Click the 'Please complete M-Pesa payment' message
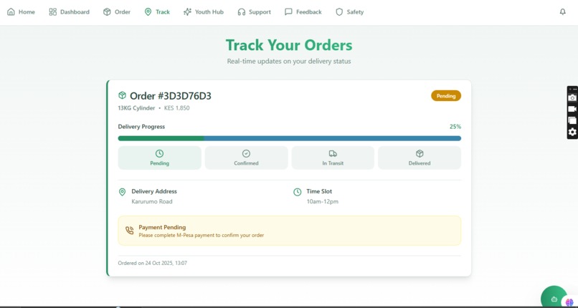This screenshot has width=578, height=308. pyautogui.click(x=202, y=235)
